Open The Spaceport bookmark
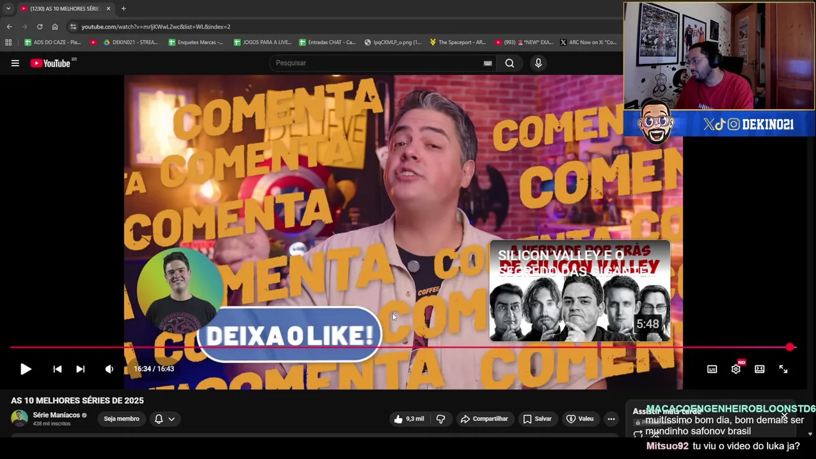The height and width of the screenshot is (459, 816). pos(458,42)
